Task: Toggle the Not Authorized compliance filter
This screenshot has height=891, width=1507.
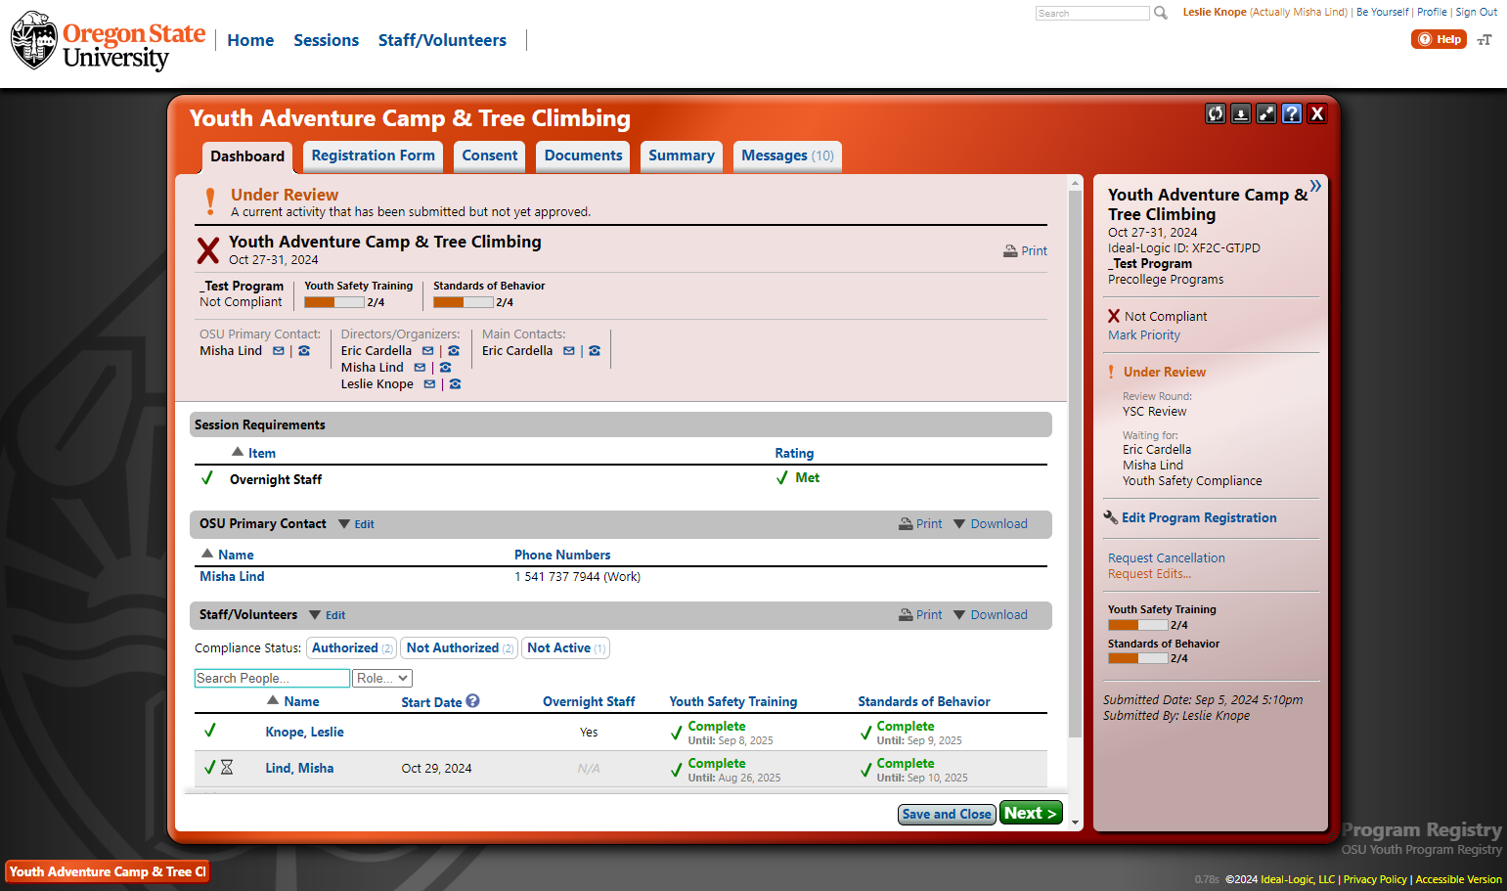Action: point(460,648)
